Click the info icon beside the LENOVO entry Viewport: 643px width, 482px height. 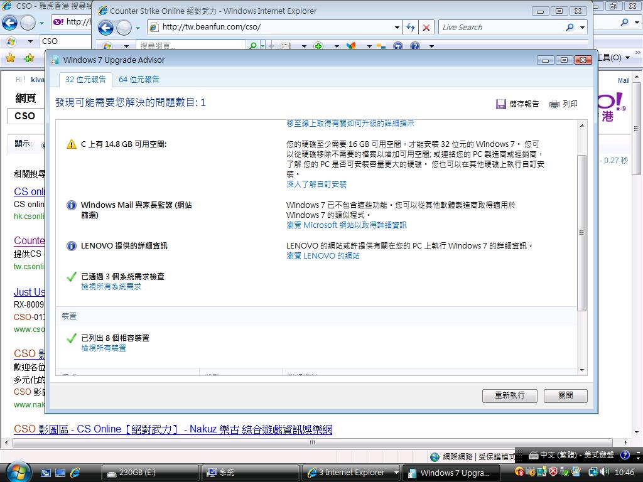click(72, 246)
